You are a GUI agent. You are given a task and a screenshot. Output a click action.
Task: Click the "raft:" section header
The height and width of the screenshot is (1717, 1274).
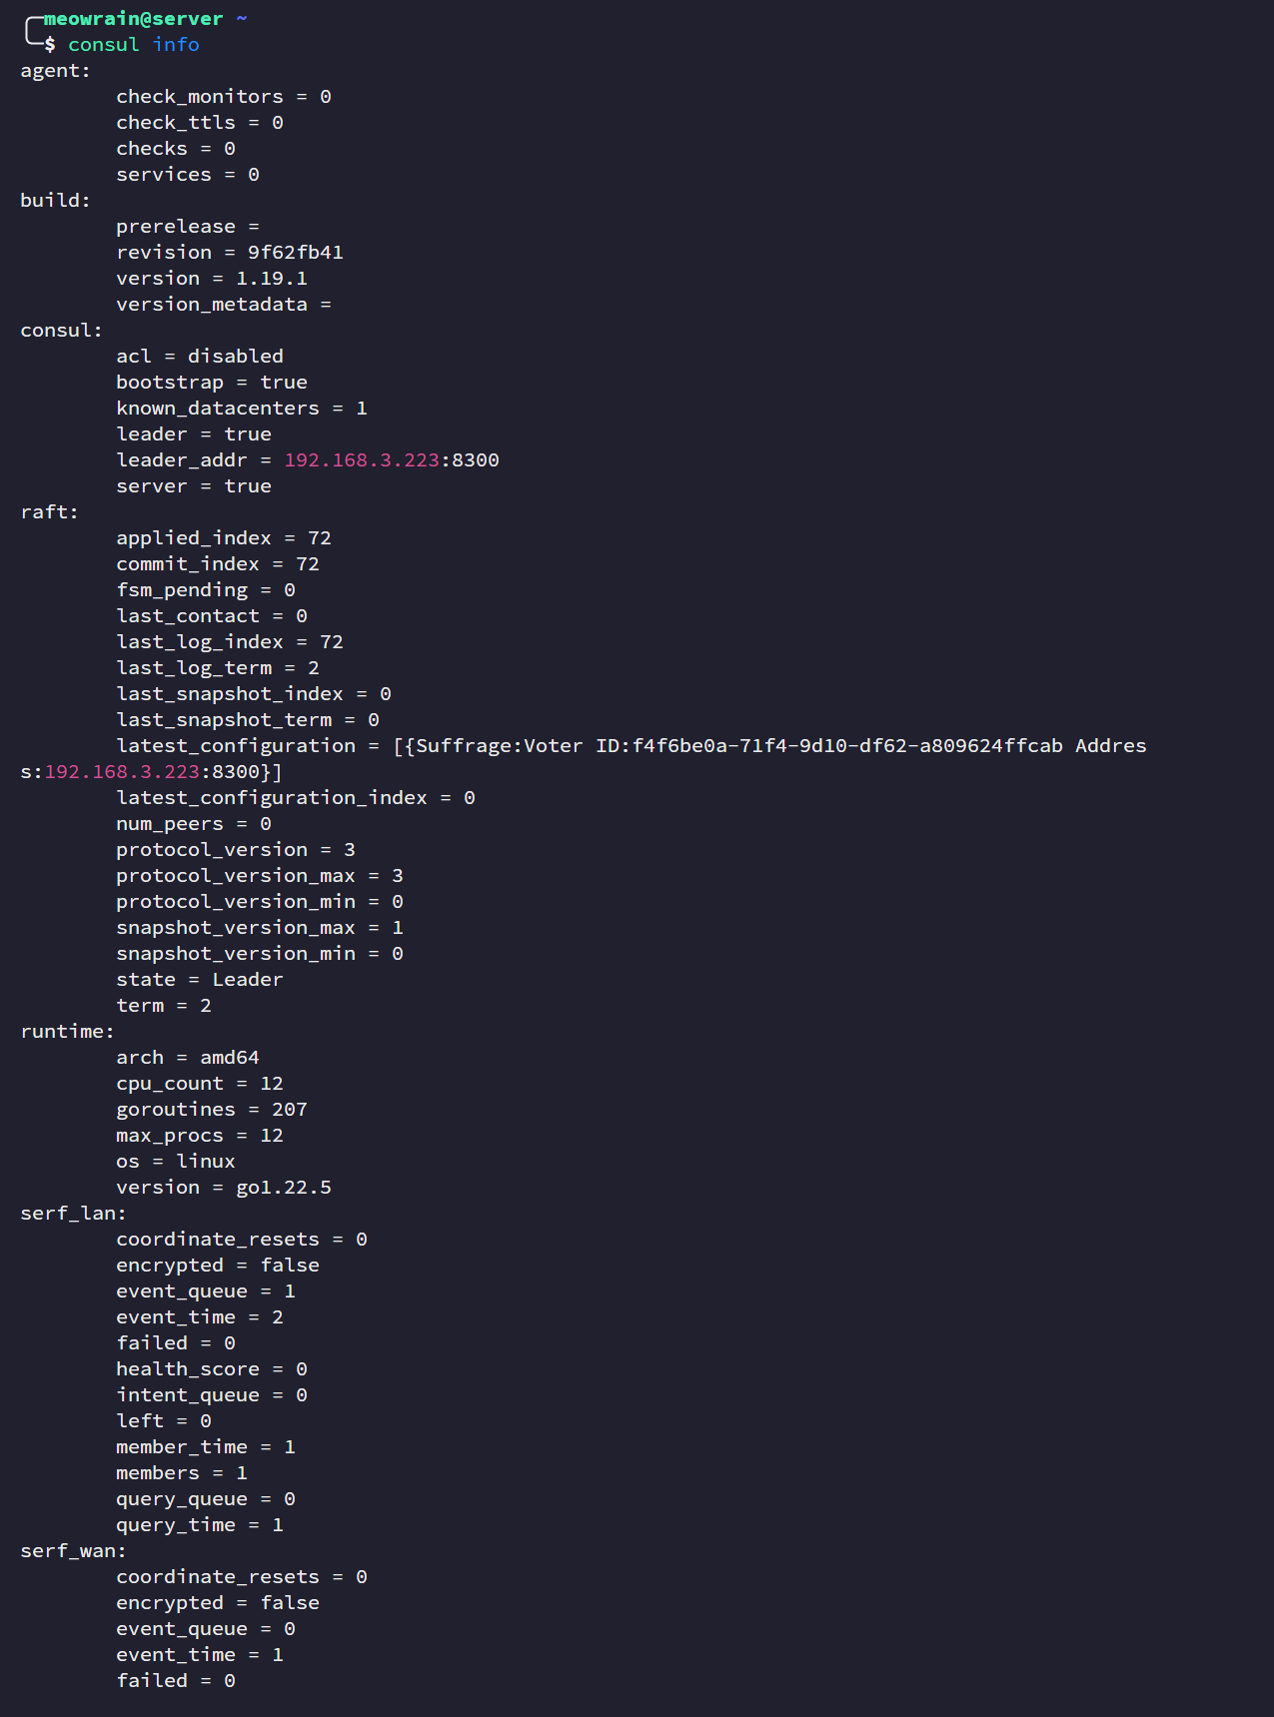[49, 512]
